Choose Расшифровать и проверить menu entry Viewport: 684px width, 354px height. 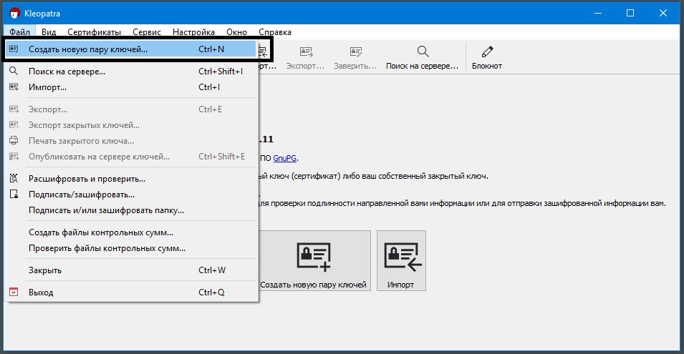coord(130,179)
